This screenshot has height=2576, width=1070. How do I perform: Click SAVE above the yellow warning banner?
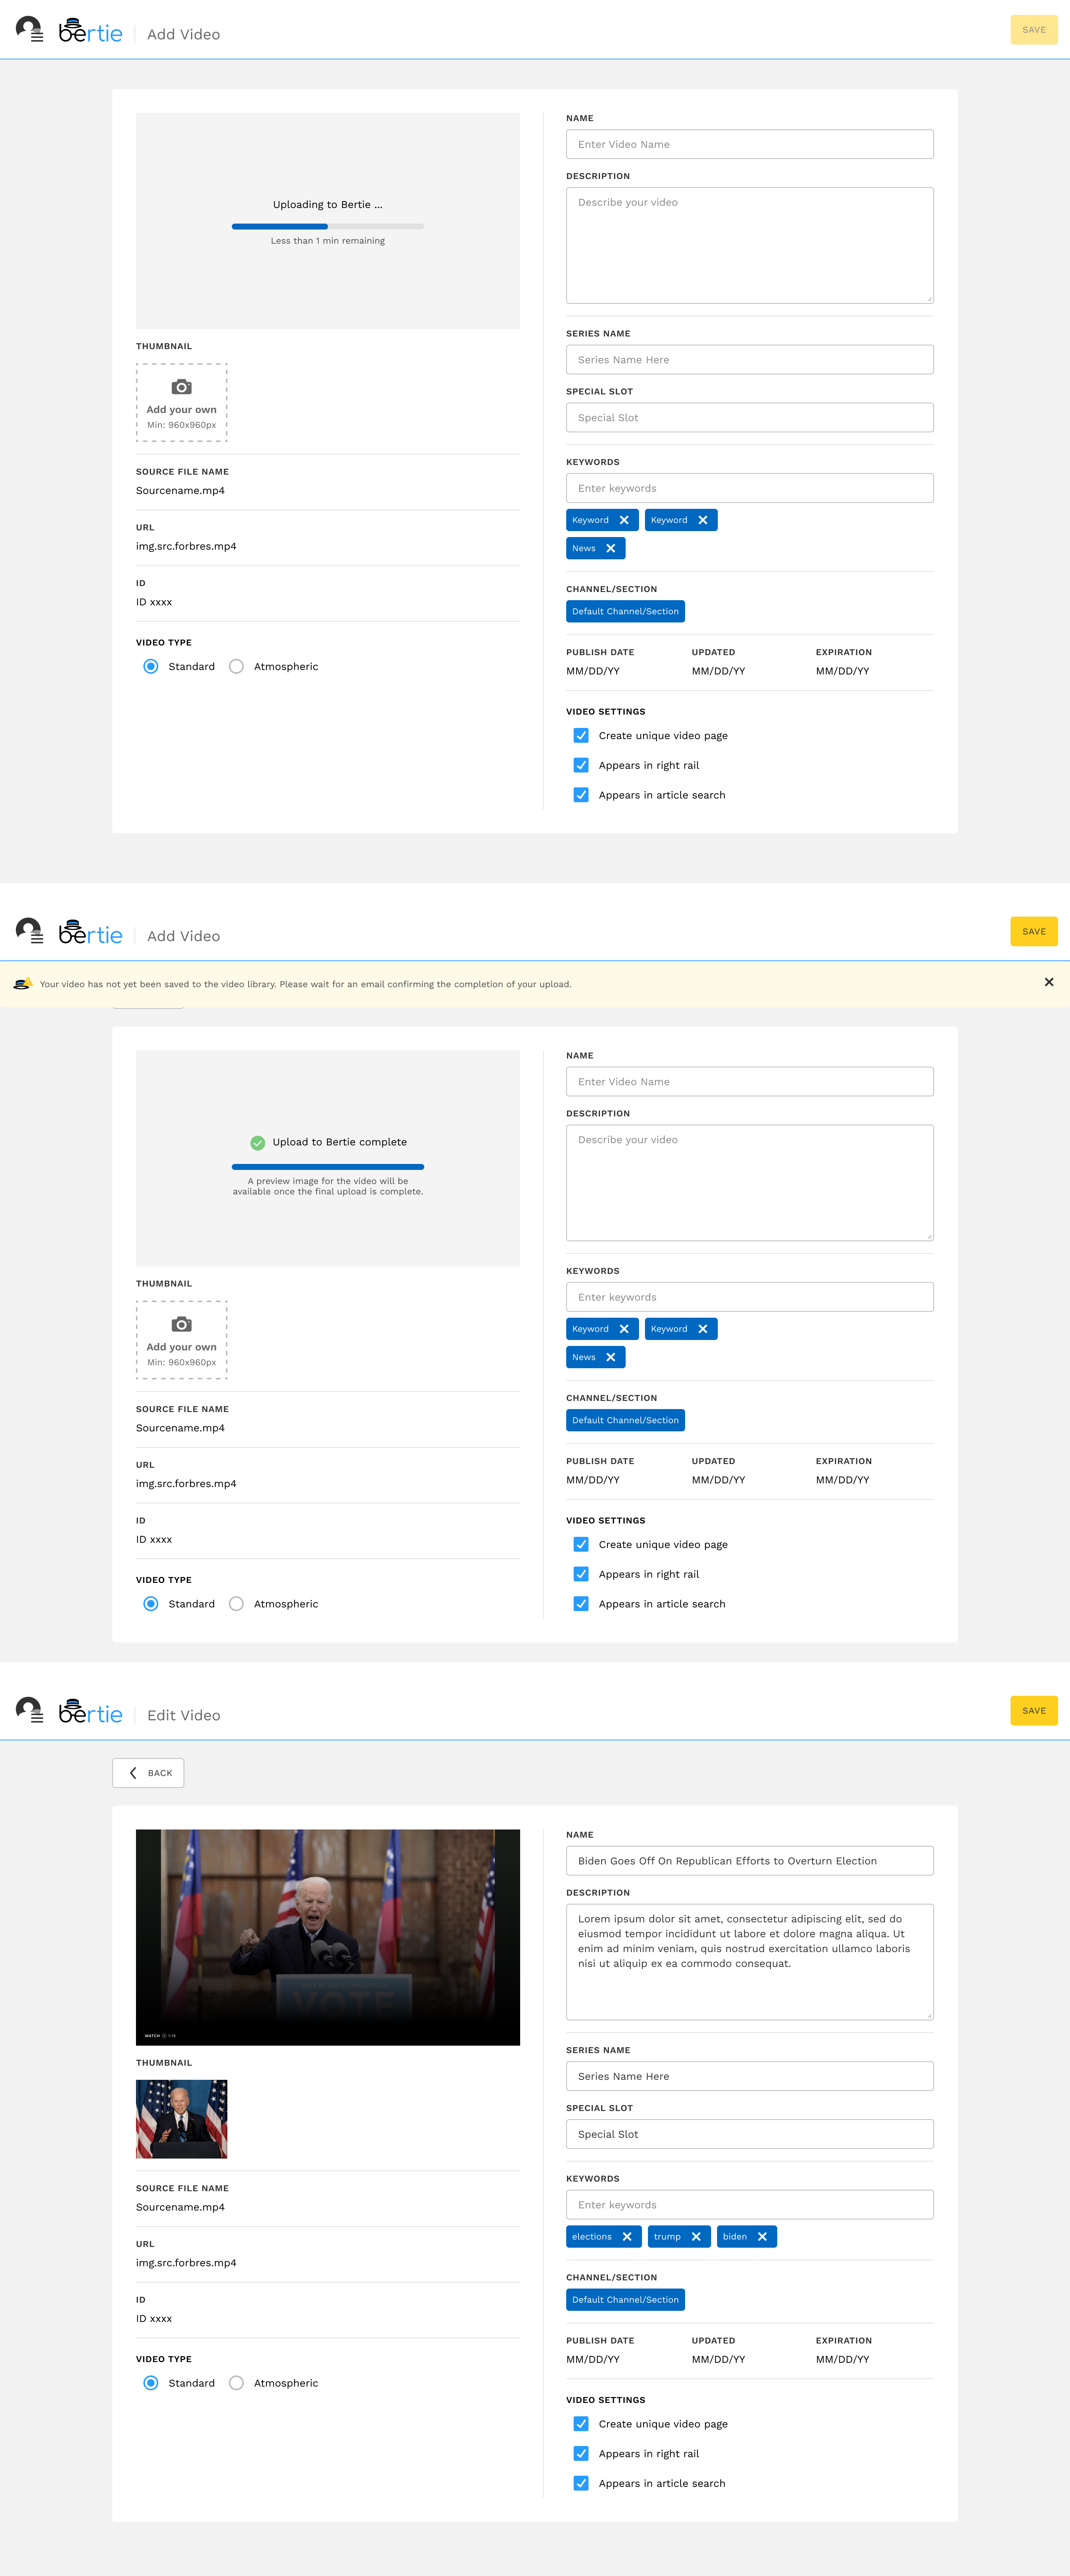pyautogui.click(x=1034, y=932)
